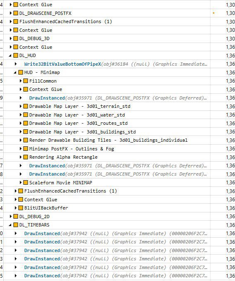
Task: Expand Drawable Map Layer 3d01_terrain_std
Action: pos(21,106)
